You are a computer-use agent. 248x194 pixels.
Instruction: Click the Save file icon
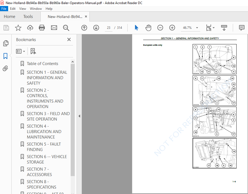click(x=6, y=28)
